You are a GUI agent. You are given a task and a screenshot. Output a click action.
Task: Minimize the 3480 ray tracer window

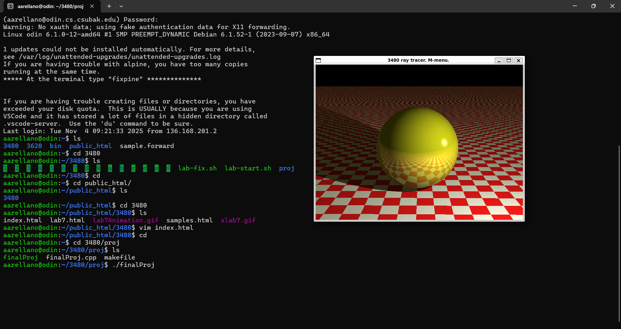(x=499, y=60)
